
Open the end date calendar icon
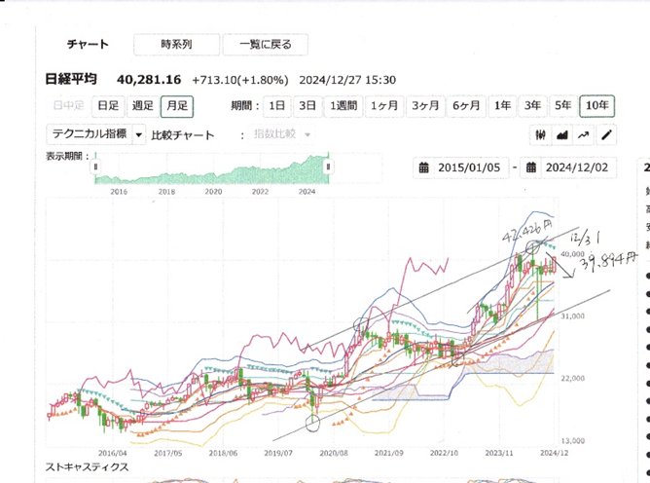[x=532, y=167]
